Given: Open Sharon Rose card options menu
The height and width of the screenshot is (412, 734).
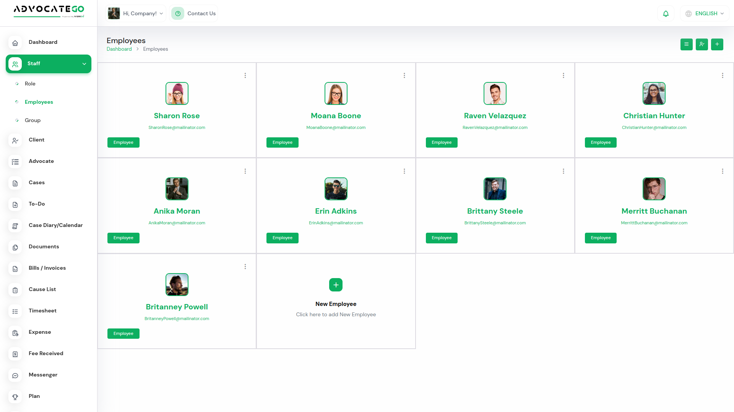Looking at the screenshot, I should pos(245,76).
